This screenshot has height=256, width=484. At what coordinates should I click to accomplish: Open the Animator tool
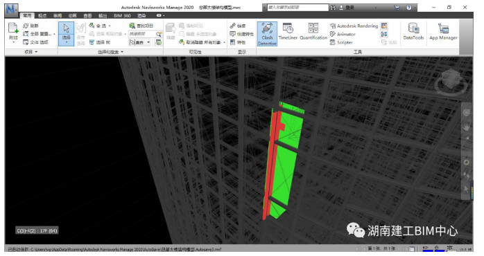343,34
